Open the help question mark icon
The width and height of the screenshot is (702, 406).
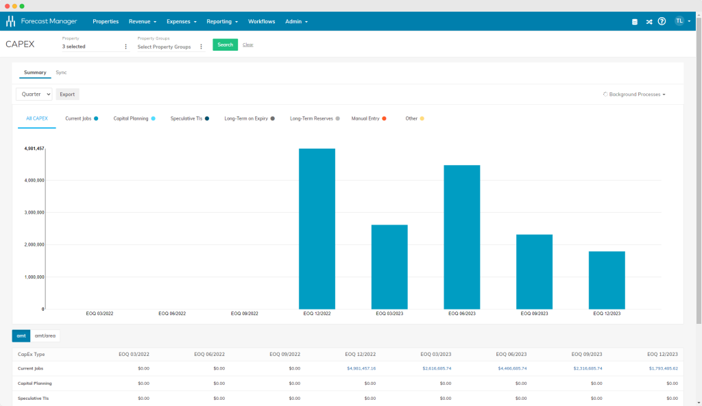[662, 21]
